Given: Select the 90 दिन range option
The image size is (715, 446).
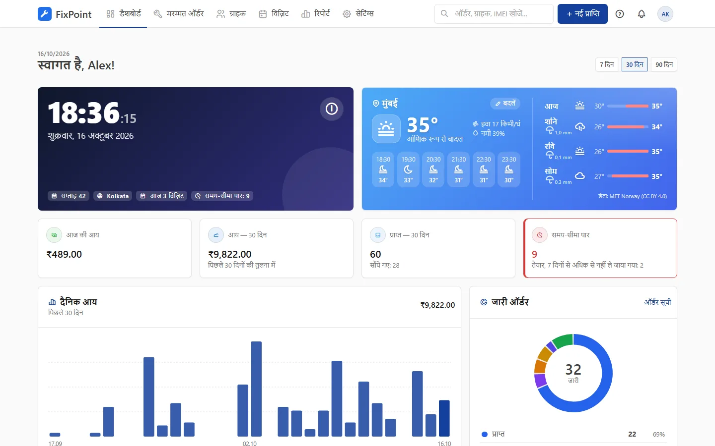Looking at the screenshot, I should click(x=664, y=64).
